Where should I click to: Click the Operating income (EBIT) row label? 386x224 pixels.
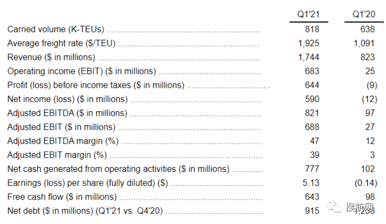click(82, 71)
